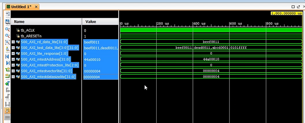Screen dimensions: 305x123
Task: Click the Save Waveform Configuration icon
Action: tap(7, 21)
